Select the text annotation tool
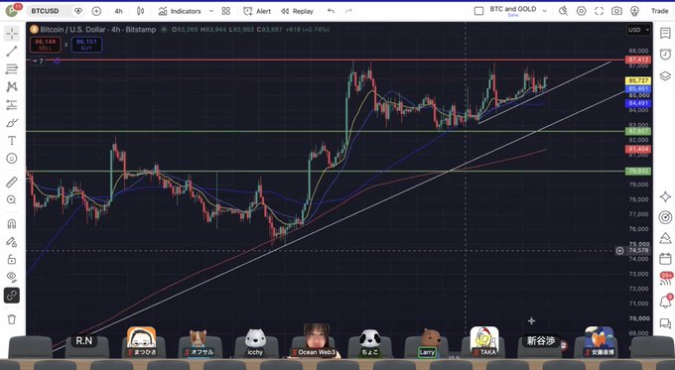 pos(12,141)
